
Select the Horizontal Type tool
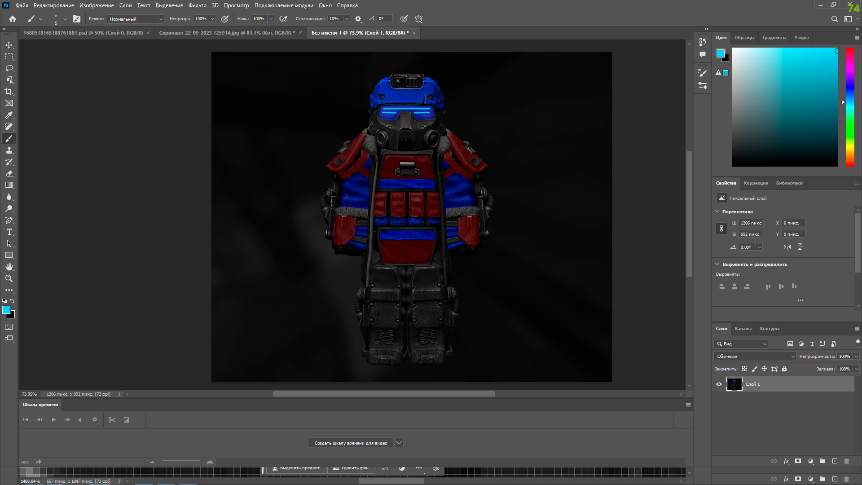(x=9, y=232)
